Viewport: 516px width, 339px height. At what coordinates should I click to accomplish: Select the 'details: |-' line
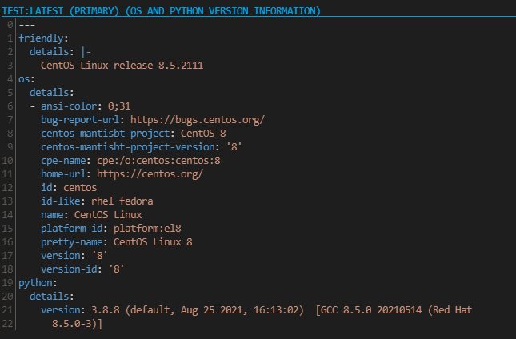(x=60, y=52)
